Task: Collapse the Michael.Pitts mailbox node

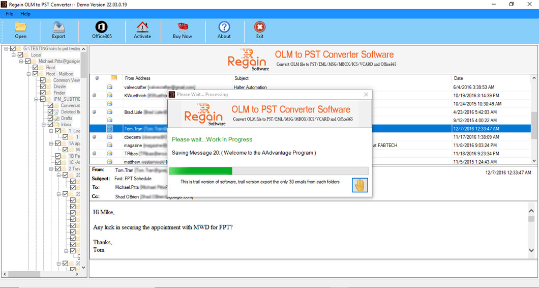Action: 21,61
